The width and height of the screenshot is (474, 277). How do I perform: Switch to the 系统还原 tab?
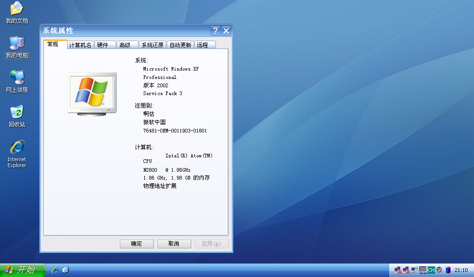point(152,45)
